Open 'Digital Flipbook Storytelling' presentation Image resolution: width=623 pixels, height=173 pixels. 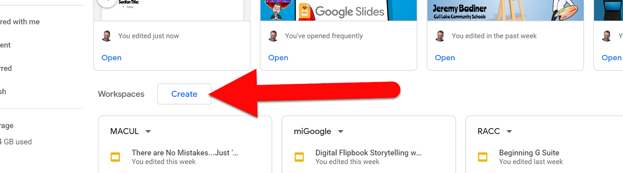(x=368, y=153)
